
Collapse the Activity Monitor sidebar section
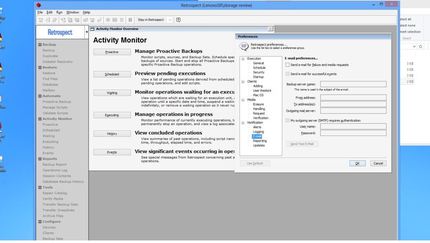pos(40,119)
